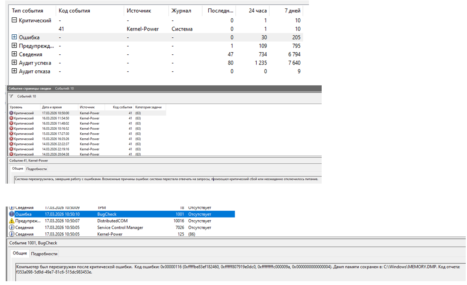467x285 pixels.
Task: Click the error icon of BugCheck event
Action: [x=11, y=214]
